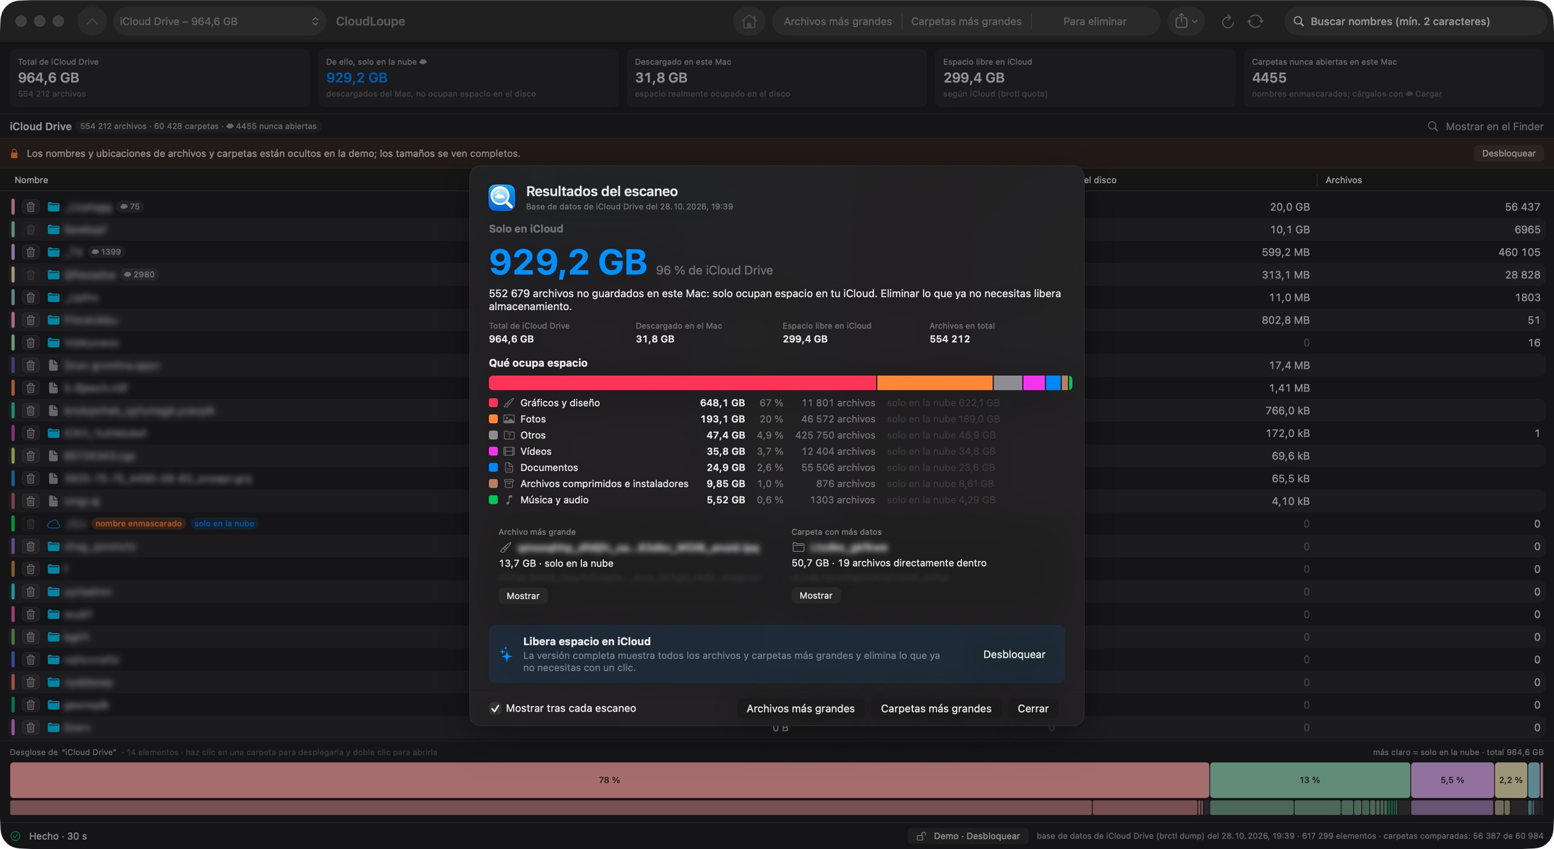Trash the folder with 1399 cloud badge
Image resolution: width=1554 pixels, height=849 pixels.
click(x=30, y=252)
